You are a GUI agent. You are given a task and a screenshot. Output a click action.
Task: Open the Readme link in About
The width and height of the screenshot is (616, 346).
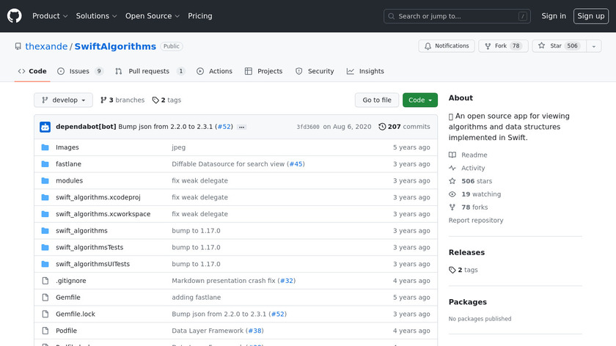pyautogui.click(x=474, y=155)
